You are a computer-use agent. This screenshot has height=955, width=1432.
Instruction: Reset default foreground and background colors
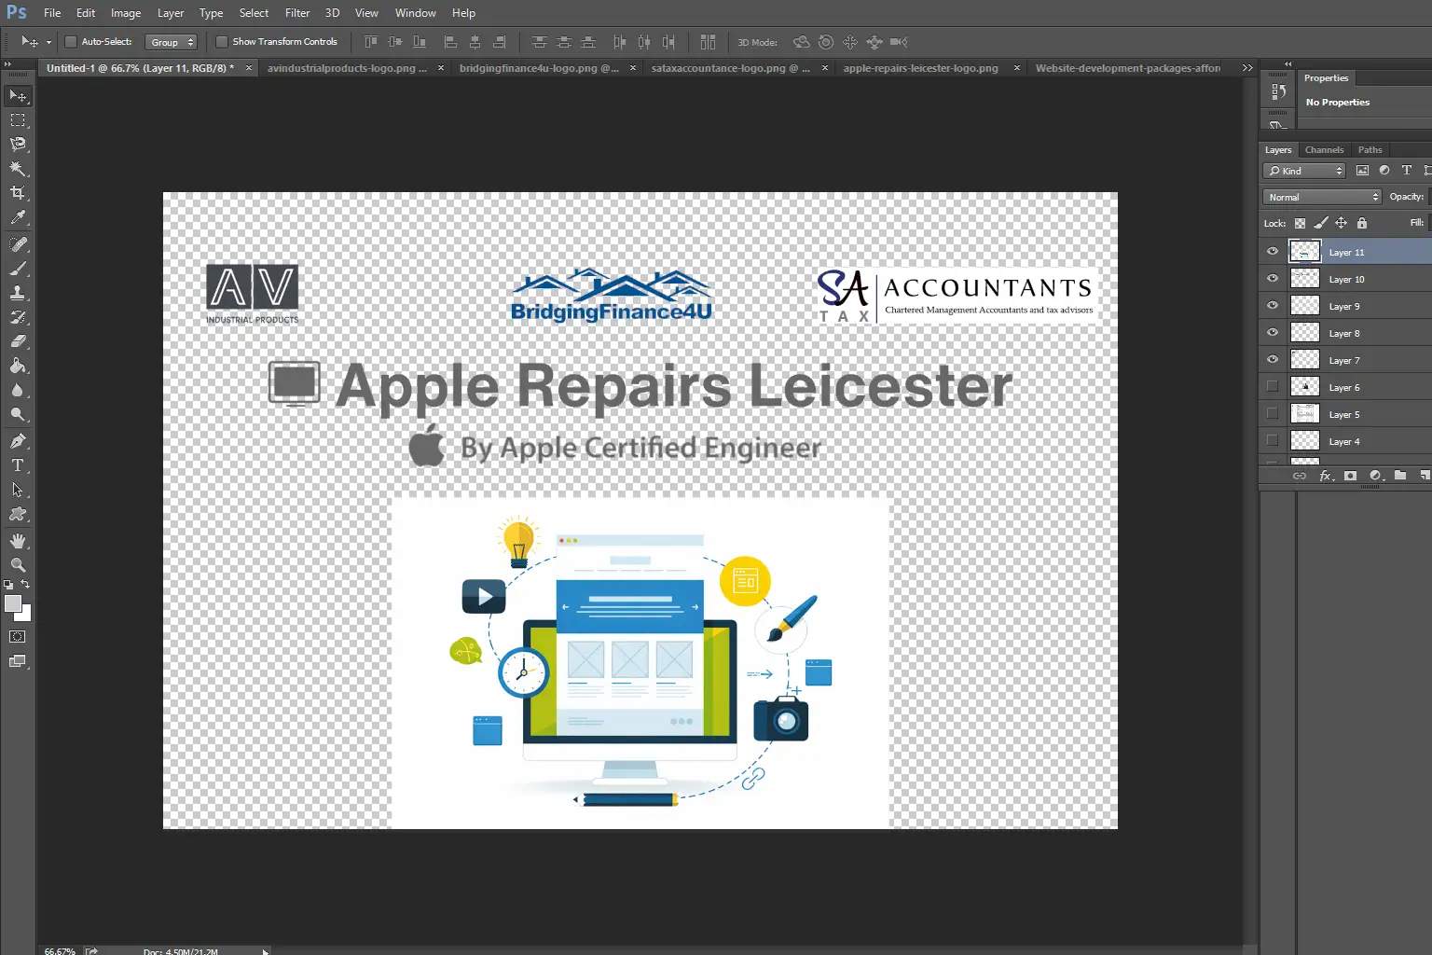click(8, 585)
